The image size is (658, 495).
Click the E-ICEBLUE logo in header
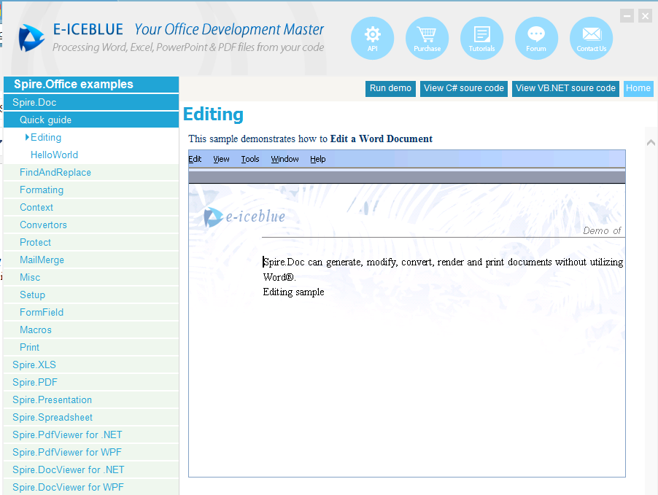tap(32, 38)
